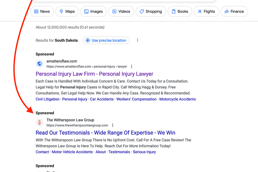Open the Contact sitelink
Image resolution: width=258 pixels, height=172 pixels.
click(42, 152)
